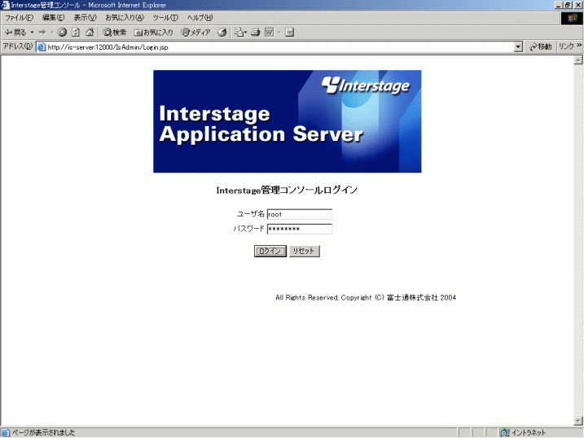
Task: Click the Edit with Word icon
Action: (x=269, y=33)
